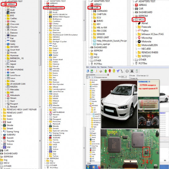Open the tpms_opel.ipr script file icon
169x169 pixels.
pyautogui.click(x=95, y=44)
